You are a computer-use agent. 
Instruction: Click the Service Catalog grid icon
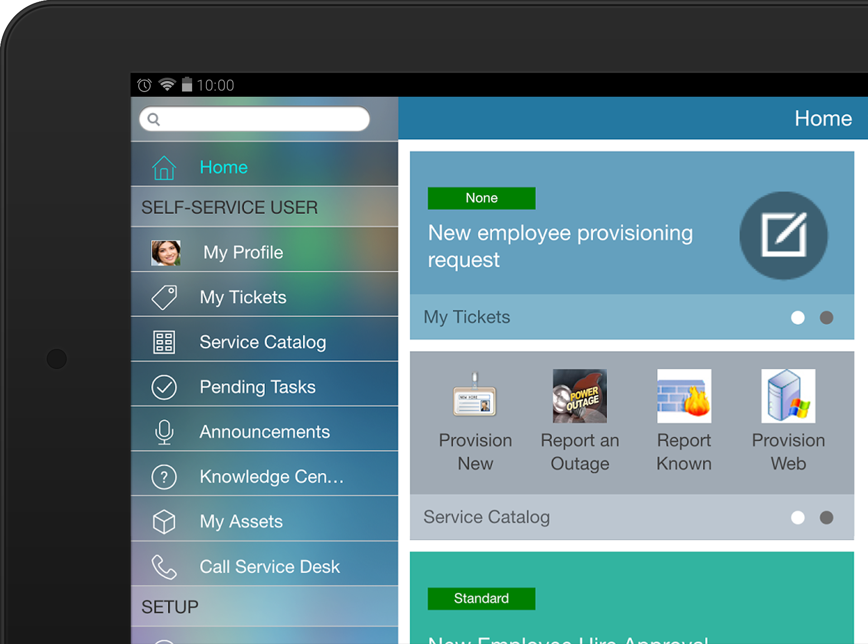click(164, 342)
